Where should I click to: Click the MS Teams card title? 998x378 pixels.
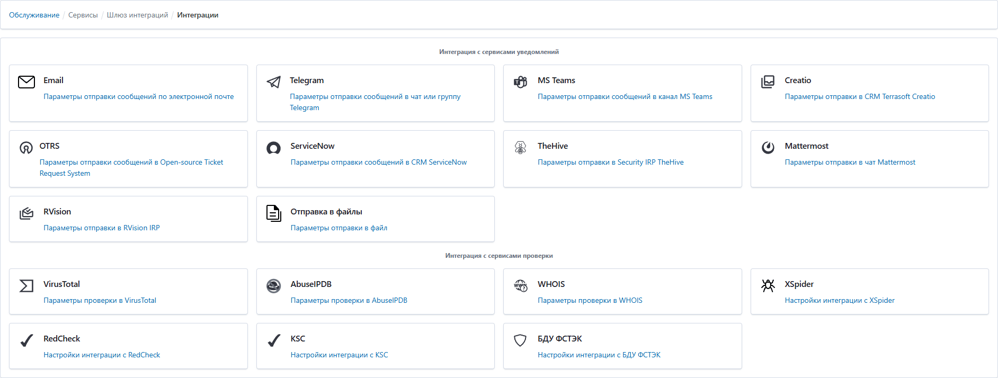556,80
